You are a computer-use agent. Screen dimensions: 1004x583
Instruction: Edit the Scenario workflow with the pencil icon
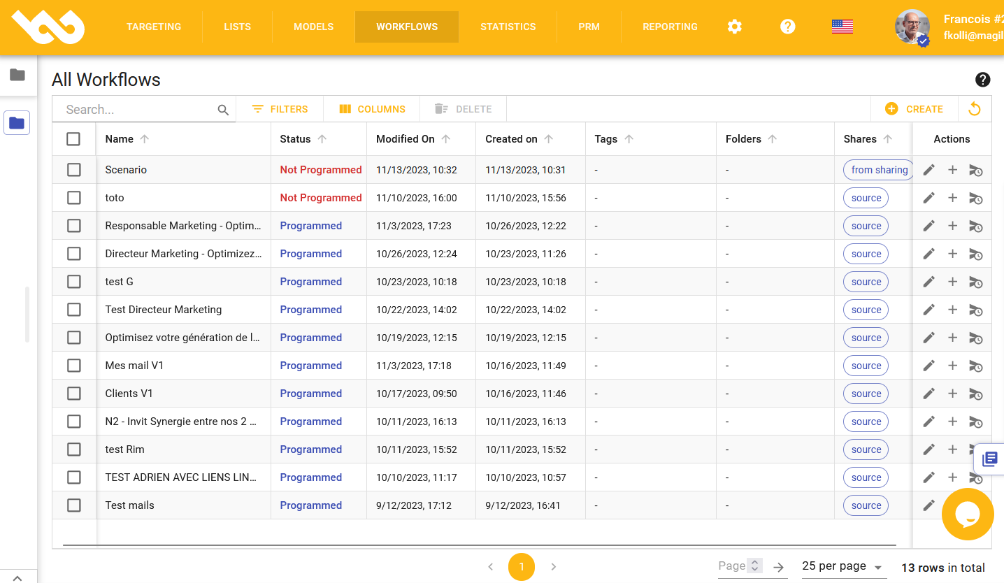pyautogui.click(x=928, y=170)
